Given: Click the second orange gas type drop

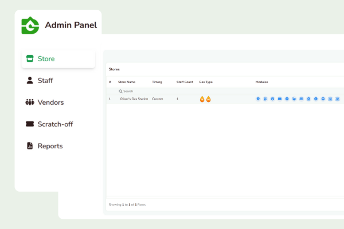Looking at the screenshot, I should point(208,99).
